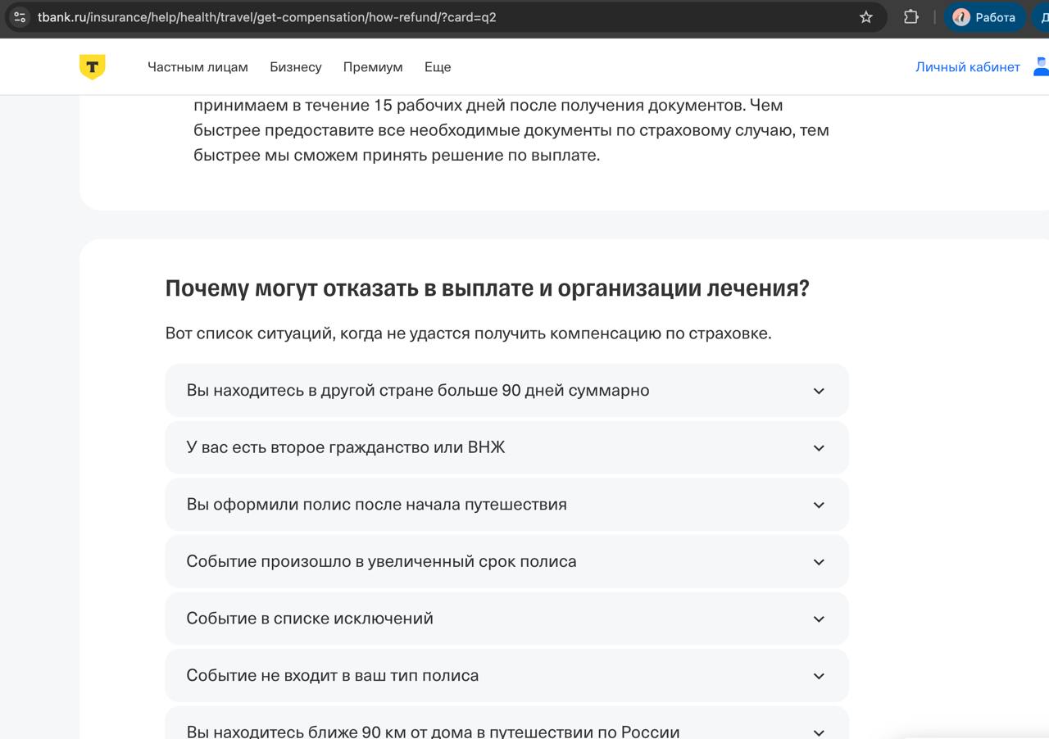Open the browser extensions puzzle icon
1049x739 pixels.
910,17
